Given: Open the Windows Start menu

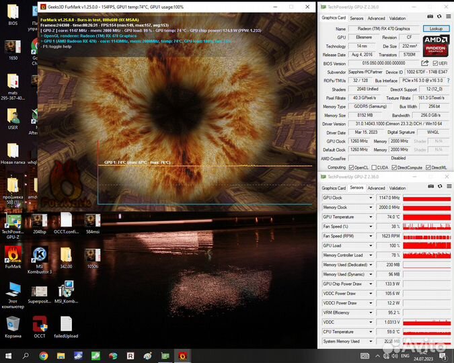Looking at the screenshot, I should point(8,356).
